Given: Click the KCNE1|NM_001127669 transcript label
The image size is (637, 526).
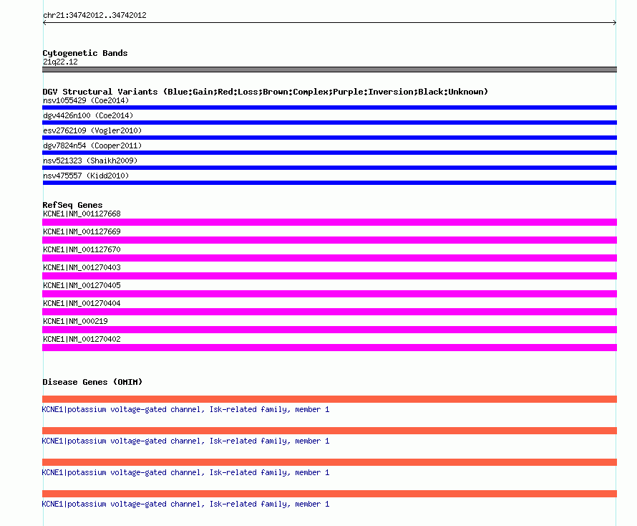Looking at the screenshot, I should point(82,232).
